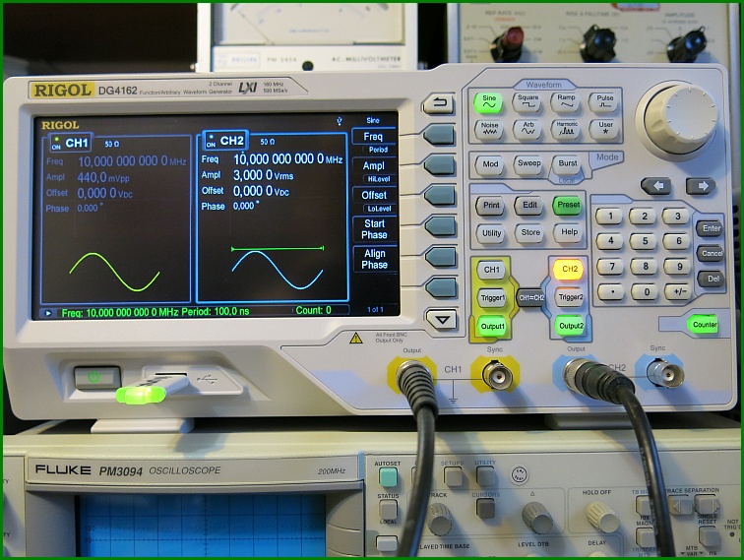Enable Mod modulation mode
The image size is (744, 560).
pos(490,164)
